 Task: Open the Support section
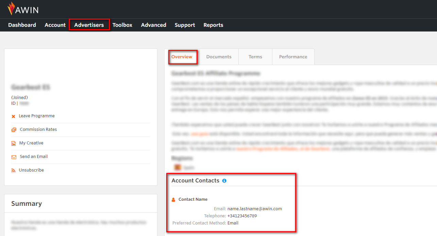click(185, 25)
